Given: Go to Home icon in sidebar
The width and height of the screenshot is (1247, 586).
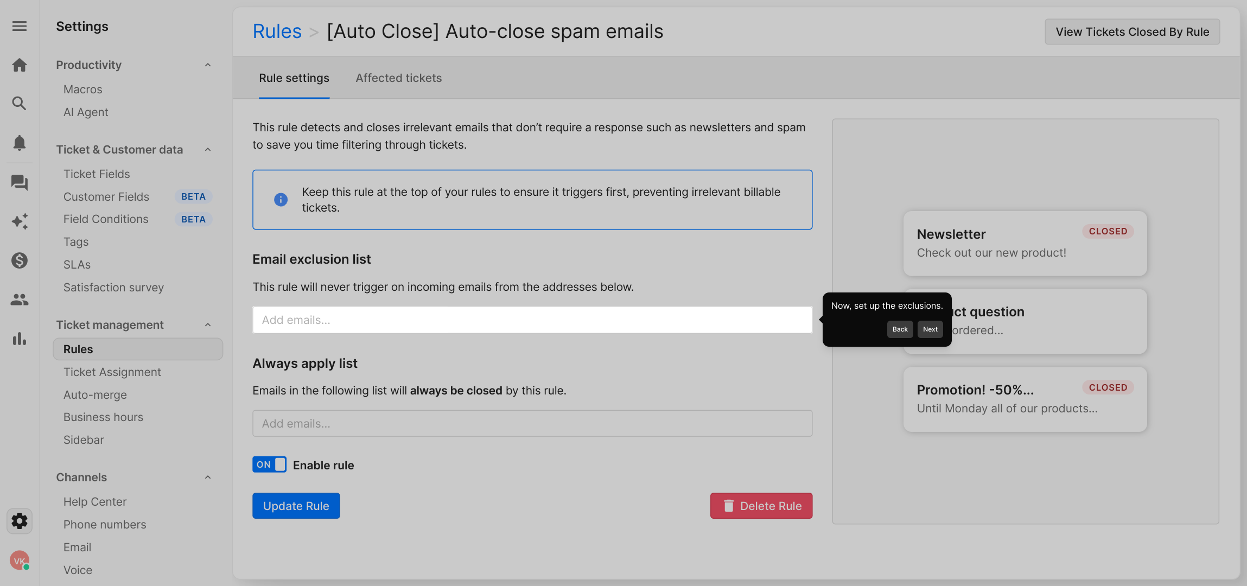Looking at the screenshot, I should tap(20, 65).
